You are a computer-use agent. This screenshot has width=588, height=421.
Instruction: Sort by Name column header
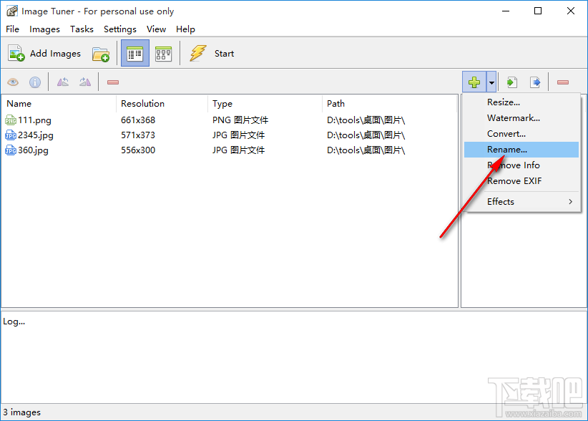point(59,104)
